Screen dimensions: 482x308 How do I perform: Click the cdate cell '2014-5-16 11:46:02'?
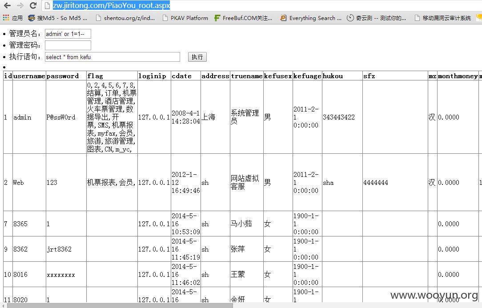(186, 275)
